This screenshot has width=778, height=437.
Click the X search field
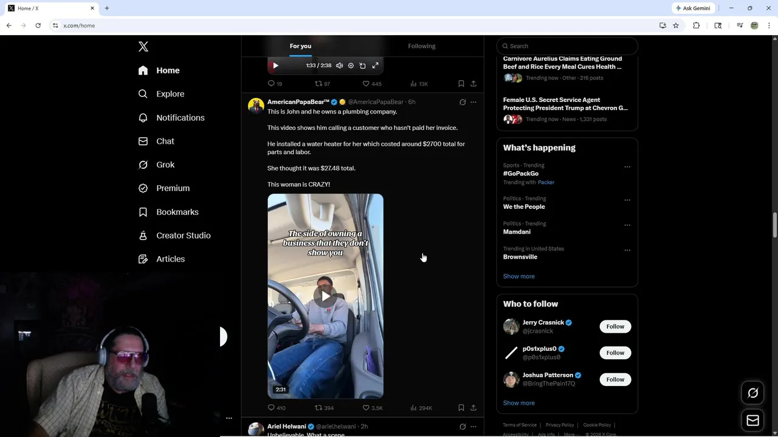(x=567, y=46)
